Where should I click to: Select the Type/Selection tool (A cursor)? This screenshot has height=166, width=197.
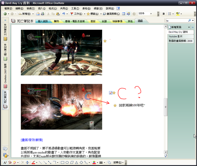[x=5, y=163]
